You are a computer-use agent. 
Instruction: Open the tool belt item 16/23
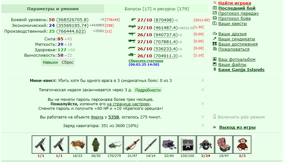pos(78,145)
